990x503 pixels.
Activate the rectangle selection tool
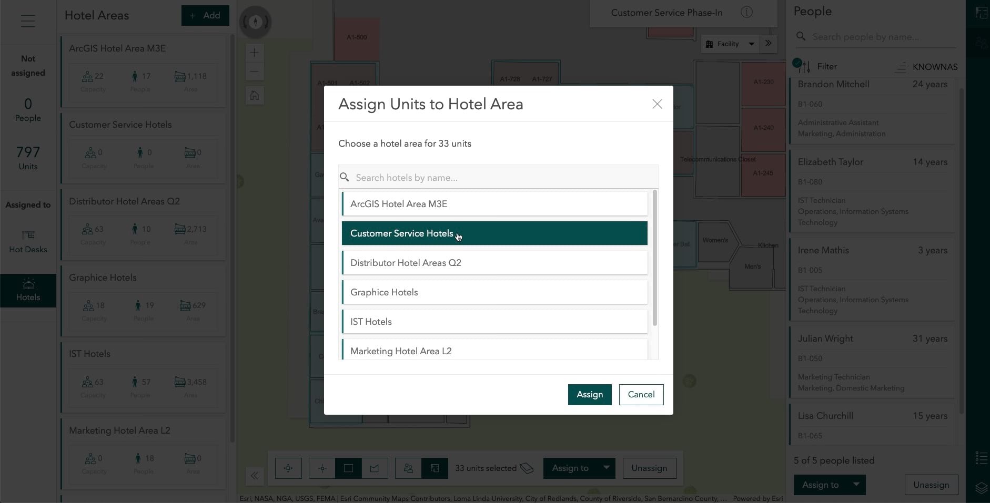(348, 468)
